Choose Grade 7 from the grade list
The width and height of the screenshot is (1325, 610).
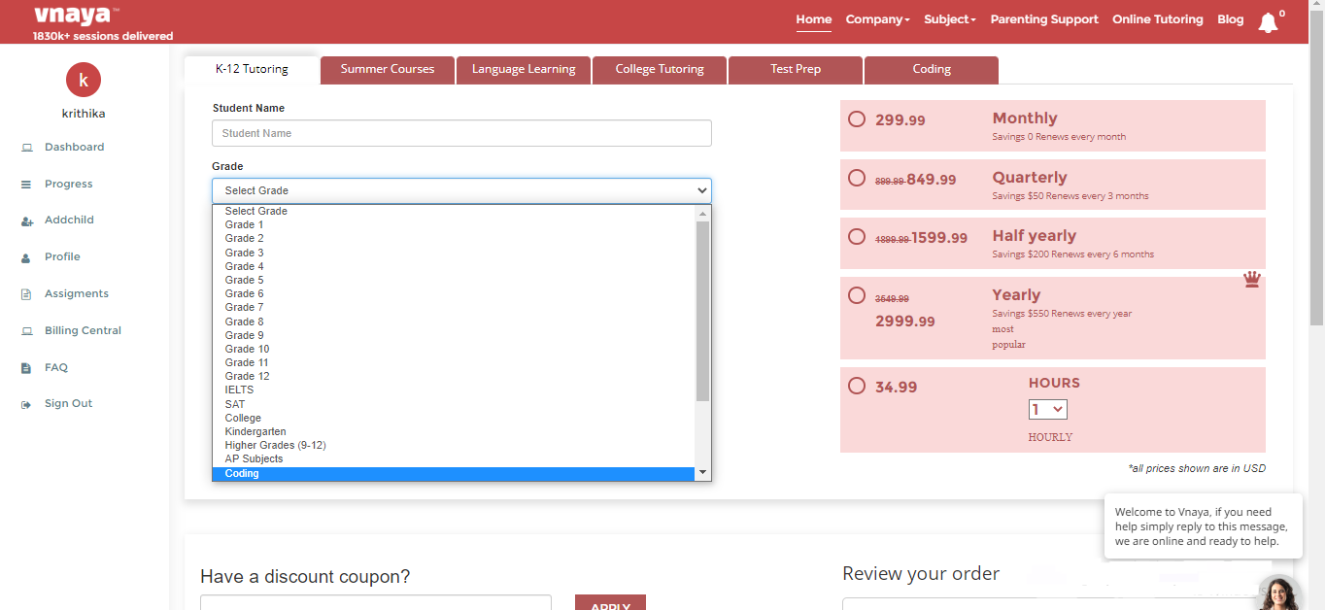point(245,308)
